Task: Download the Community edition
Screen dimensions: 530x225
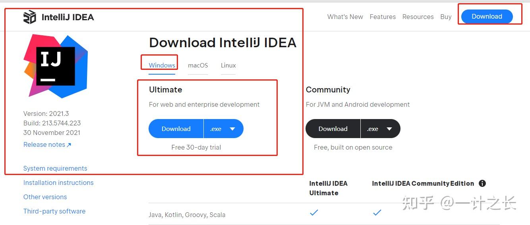Action: click(333, 129)
